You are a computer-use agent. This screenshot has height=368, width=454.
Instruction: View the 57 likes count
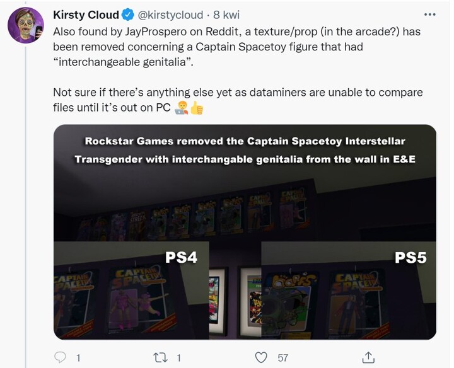pos(283,358)
